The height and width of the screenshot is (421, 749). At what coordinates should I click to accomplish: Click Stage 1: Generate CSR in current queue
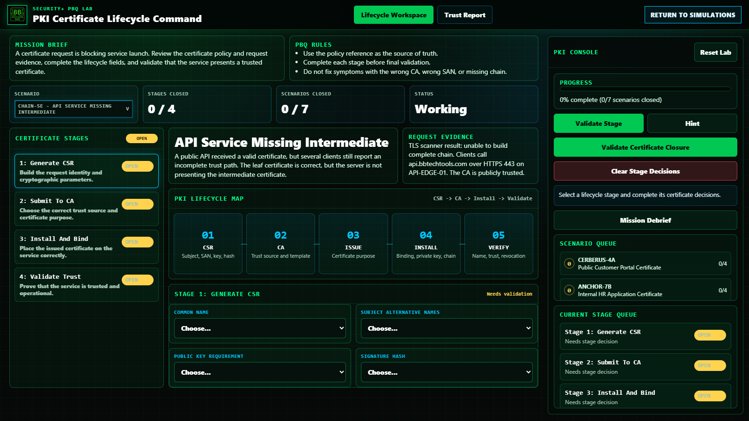tap(646, 336)
